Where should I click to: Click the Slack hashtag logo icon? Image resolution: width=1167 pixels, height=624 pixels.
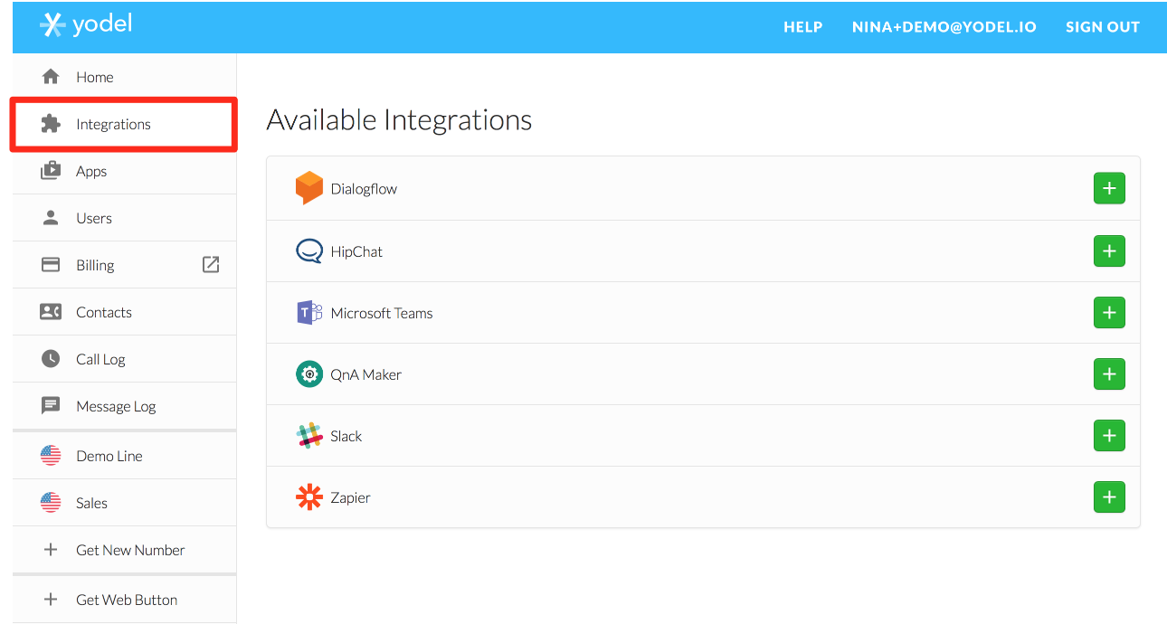[x=309, y=435]
